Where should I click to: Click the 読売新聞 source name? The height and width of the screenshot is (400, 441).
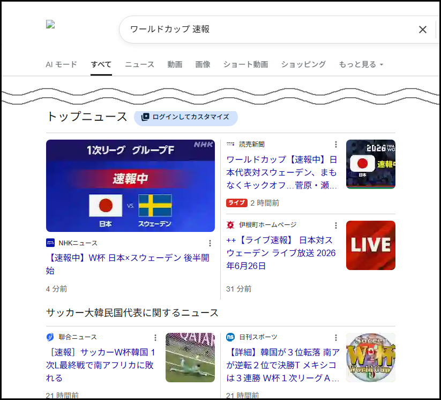click(x=252, y=144)
